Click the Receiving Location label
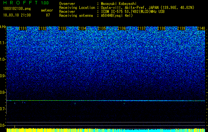208x132 pixels. pyautogui.click(x=77, y=8)
